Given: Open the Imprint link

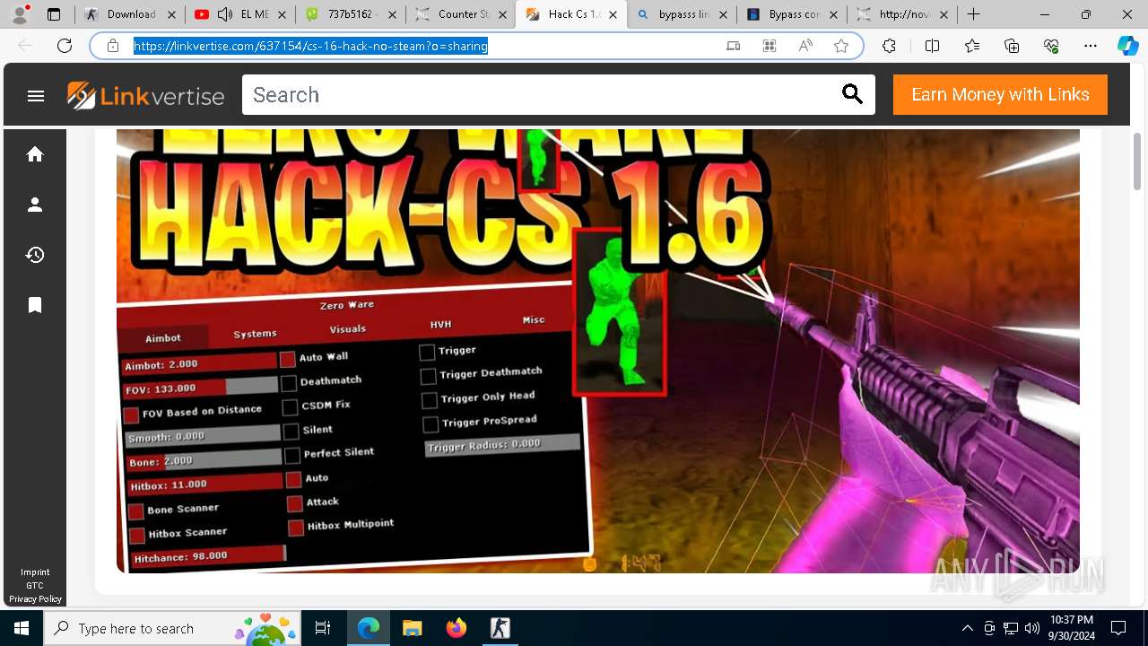Looking at the screenshot, I should (x=35, y=572).
